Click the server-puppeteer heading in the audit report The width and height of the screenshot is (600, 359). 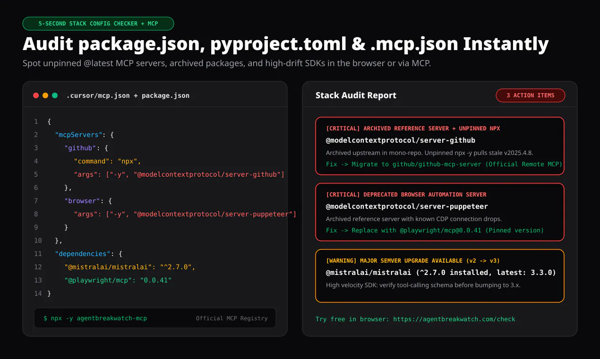point(407,206)
